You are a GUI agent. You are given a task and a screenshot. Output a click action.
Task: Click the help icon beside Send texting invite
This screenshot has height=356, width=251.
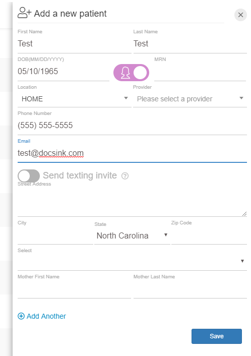pyautogui.click(x=125, y=175)
